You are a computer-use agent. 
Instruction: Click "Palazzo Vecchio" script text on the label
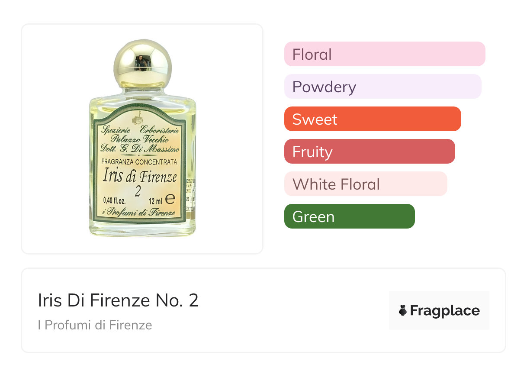click(x=139, y=139)
